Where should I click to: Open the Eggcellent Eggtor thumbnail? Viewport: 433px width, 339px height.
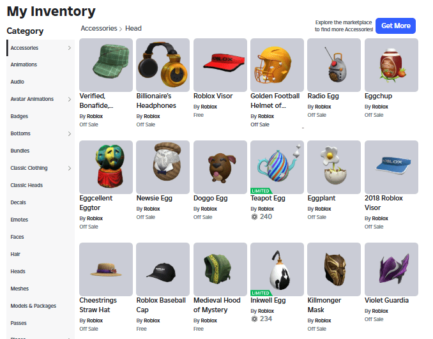106,167
